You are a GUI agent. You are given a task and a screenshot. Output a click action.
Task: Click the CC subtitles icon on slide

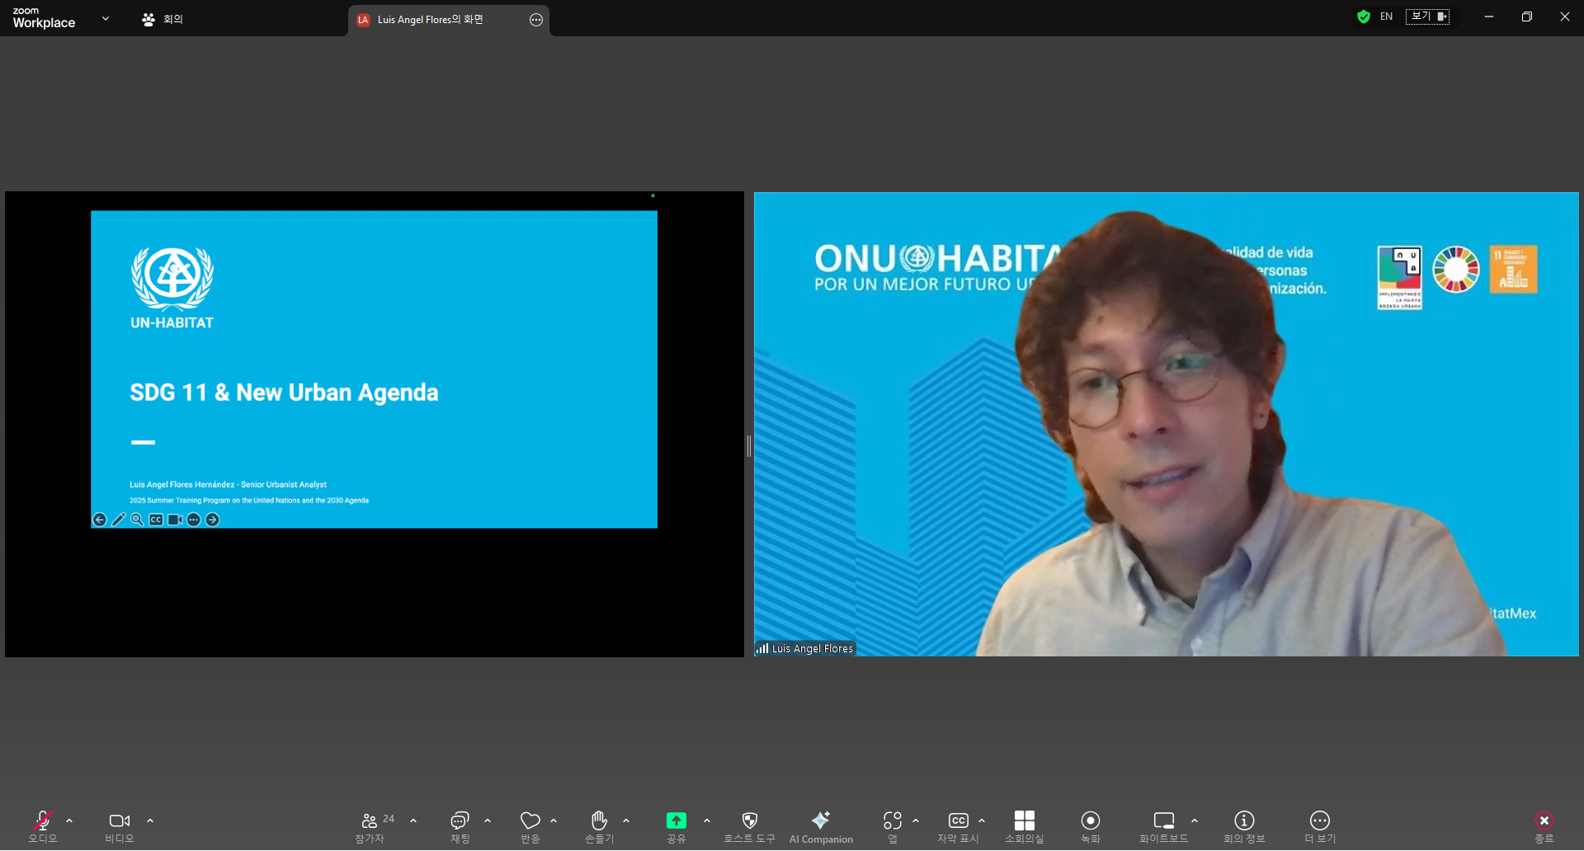click(156, 520)
